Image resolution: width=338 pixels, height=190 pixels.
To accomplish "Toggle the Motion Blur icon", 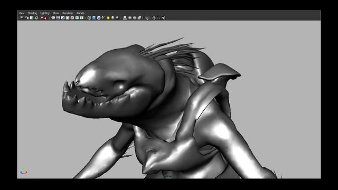I will pyautogui.click(x=130, y=18).
